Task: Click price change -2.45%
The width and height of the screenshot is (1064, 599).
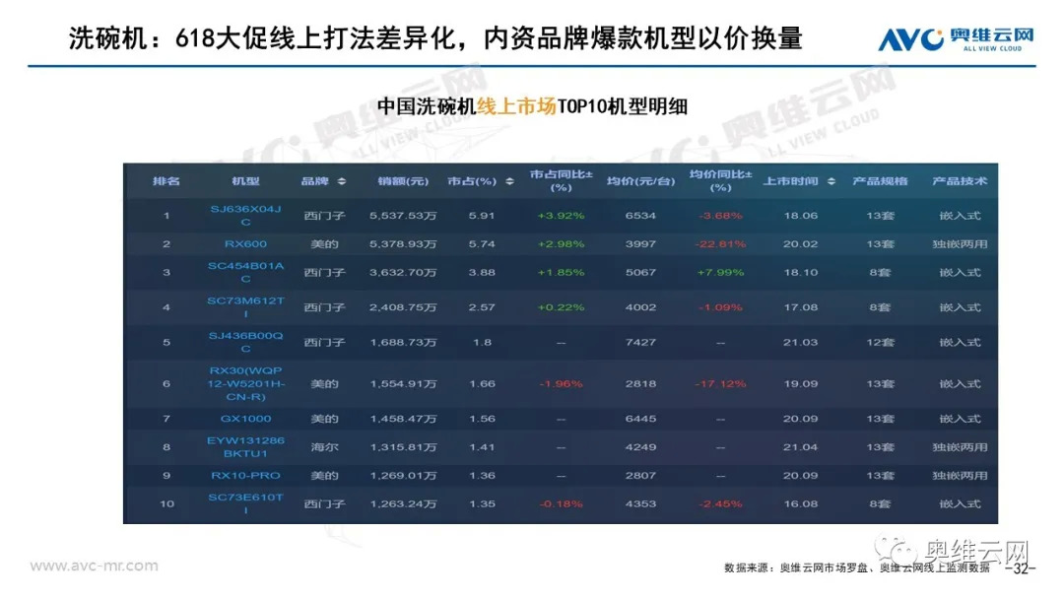Action: (720, 504)
